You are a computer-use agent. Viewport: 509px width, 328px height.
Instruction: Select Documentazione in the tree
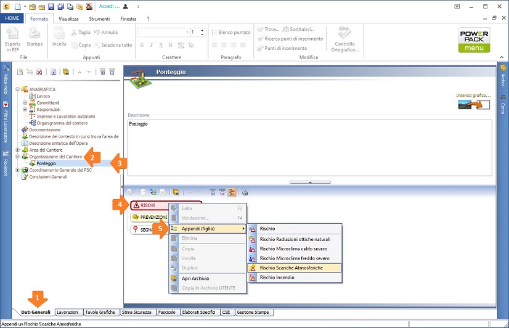[x=45, y=130]
